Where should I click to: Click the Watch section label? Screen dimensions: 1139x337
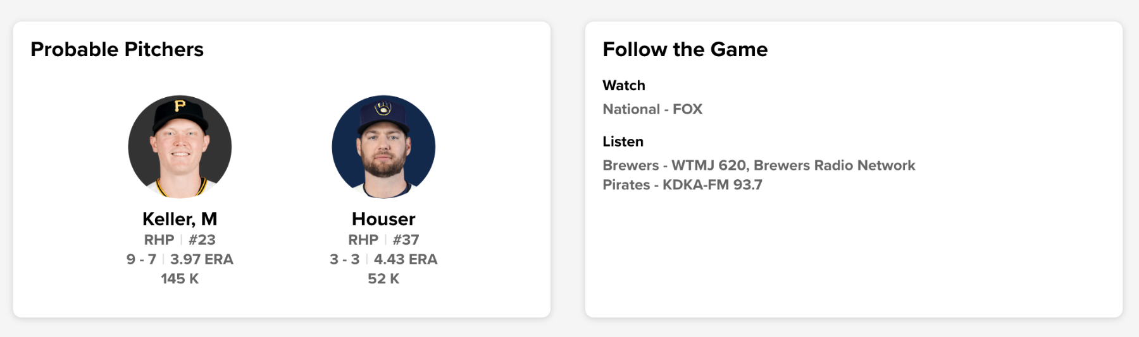point(623,85)
